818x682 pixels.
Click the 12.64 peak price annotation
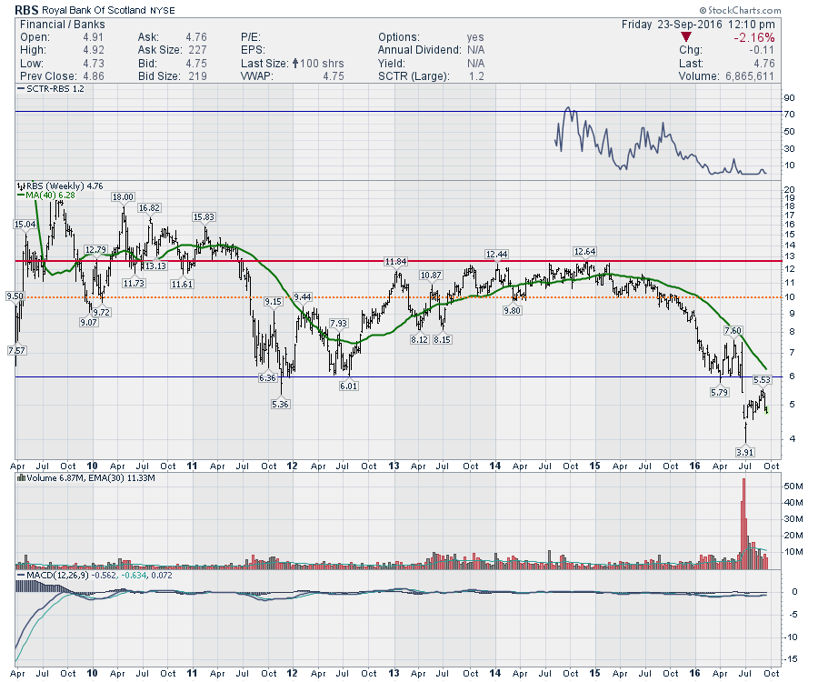[584, 251]
